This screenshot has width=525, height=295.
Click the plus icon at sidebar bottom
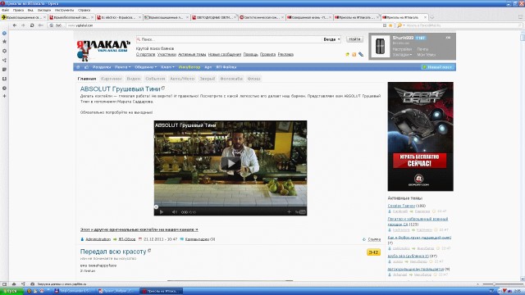[x=4, y=96]
